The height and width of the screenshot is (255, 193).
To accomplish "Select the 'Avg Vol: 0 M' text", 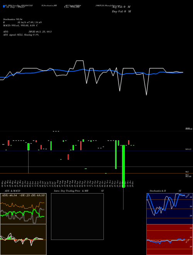I will [x=121, y=7].
